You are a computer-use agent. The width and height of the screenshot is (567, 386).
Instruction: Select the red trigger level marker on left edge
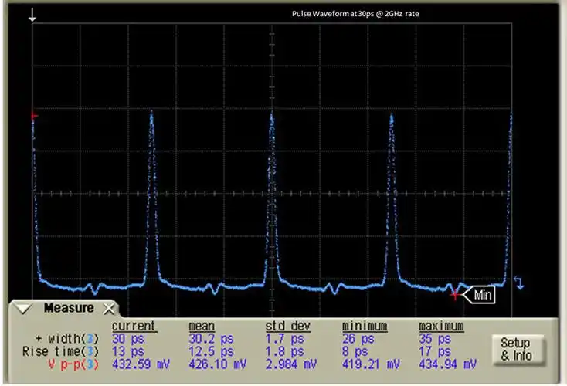pos(33,116)
